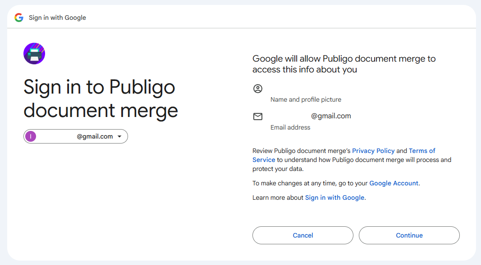Open the Sign in with Google link
Image resolution: width=481 pixels, height=265 pixels.
[x=334, y=198]
